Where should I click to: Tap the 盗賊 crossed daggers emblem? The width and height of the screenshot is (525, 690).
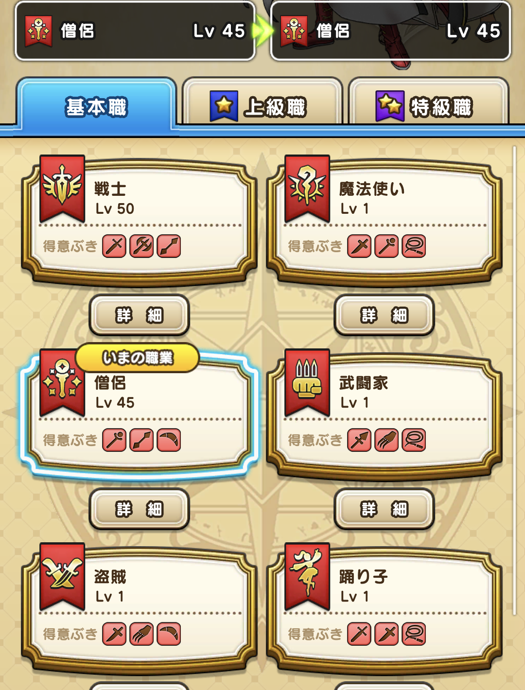62,575
